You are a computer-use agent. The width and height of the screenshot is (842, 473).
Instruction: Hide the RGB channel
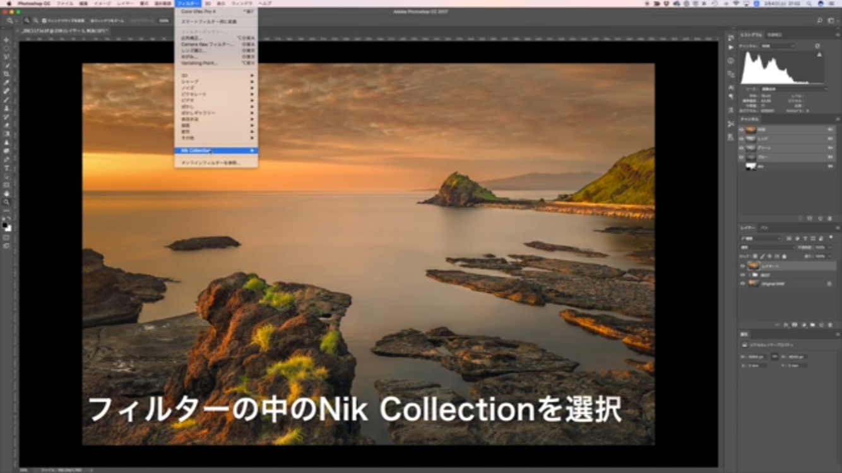tap(742, 129)
